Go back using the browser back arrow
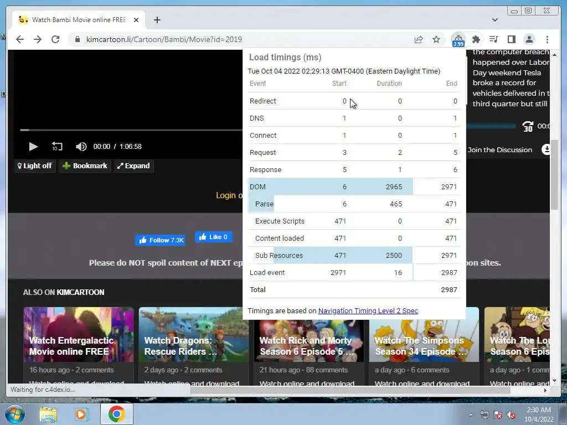The height and width of the screenshot is (425, 567). [20, 39]
